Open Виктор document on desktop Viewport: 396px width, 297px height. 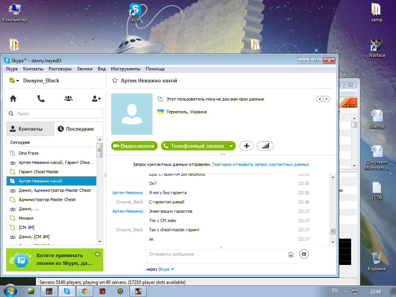377,119
